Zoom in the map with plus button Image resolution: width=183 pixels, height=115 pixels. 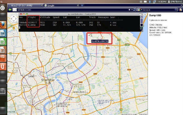(14, 34)
